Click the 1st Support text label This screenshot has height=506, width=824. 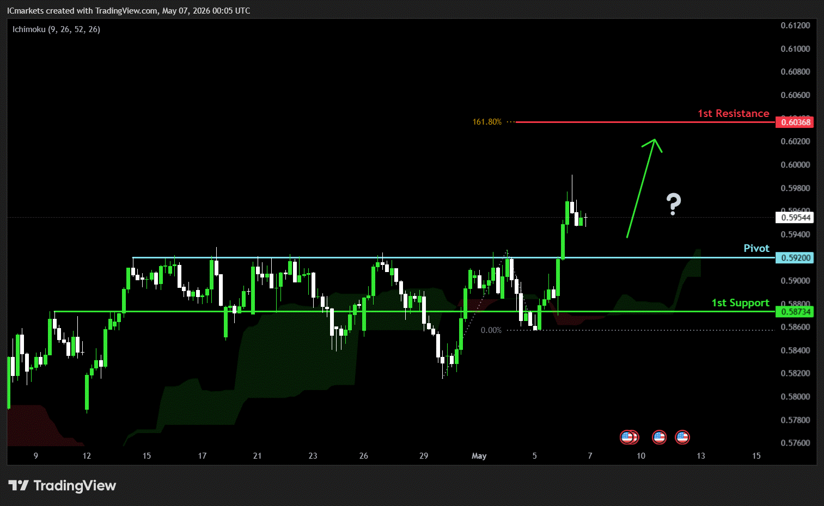coord(741,303)
